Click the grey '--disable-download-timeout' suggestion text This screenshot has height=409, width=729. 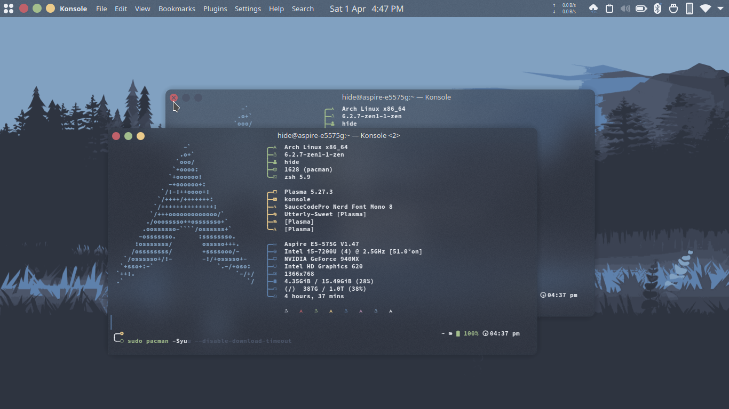pos(243,341)
